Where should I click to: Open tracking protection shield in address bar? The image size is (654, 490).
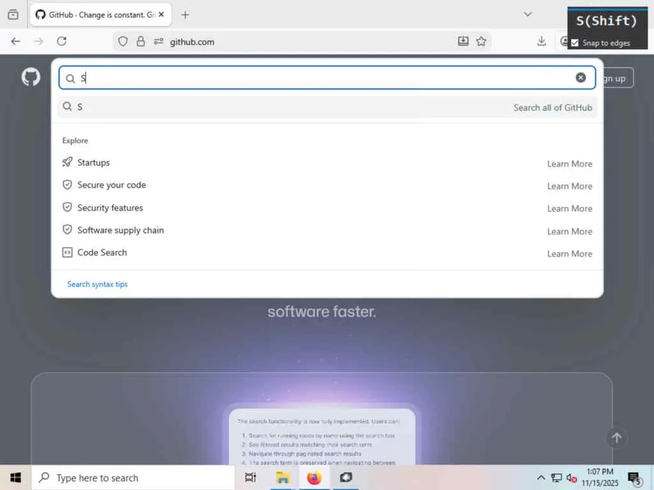point(123,41)
